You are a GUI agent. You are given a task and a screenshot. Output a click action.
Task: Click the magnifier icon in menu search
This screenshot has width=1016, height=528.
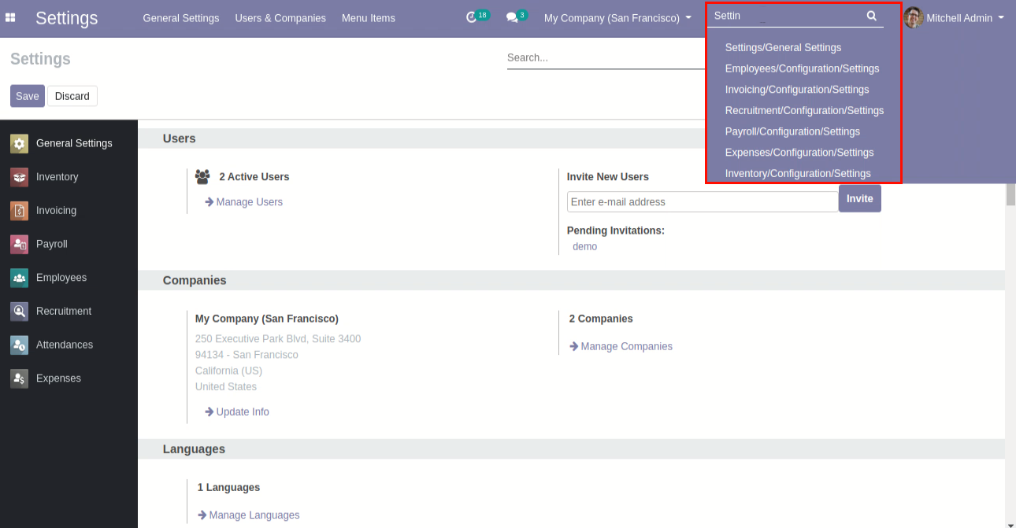[x=871, y=16]
